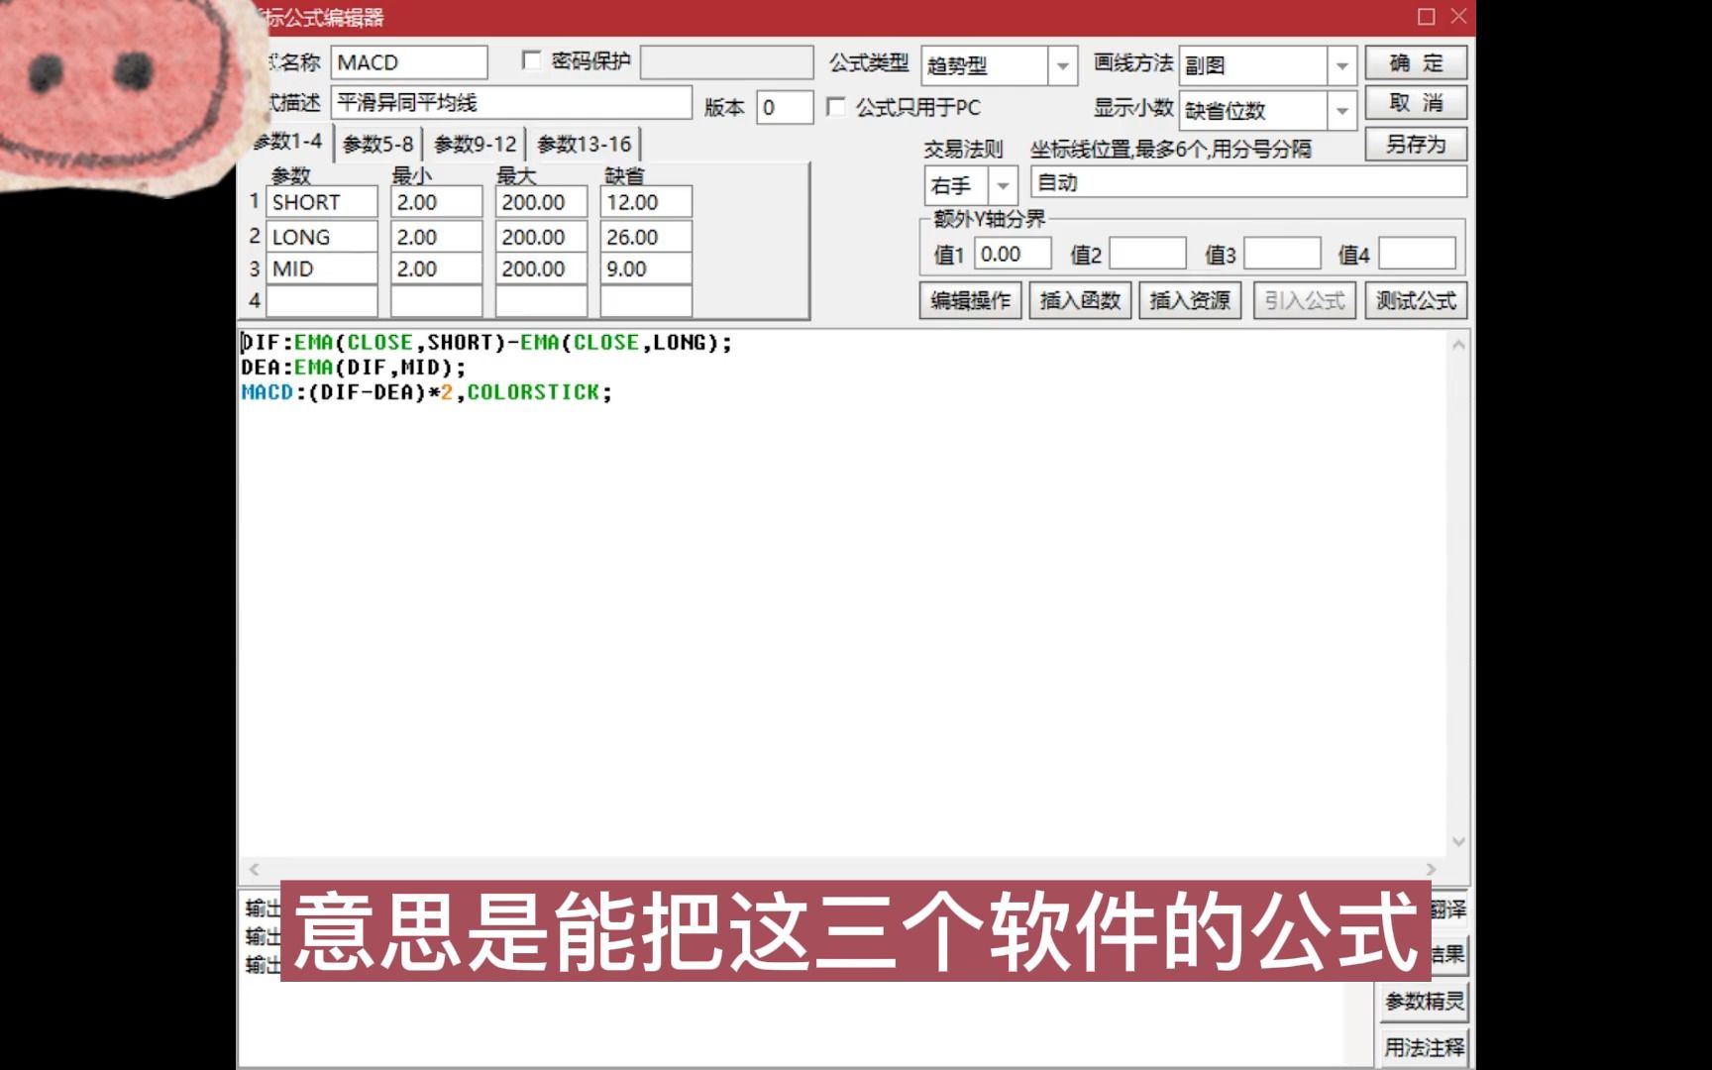This screenshot has height=1070, width=1712.
Task: Enable the 密码保护 checkbox
Action: click(531, 59)
